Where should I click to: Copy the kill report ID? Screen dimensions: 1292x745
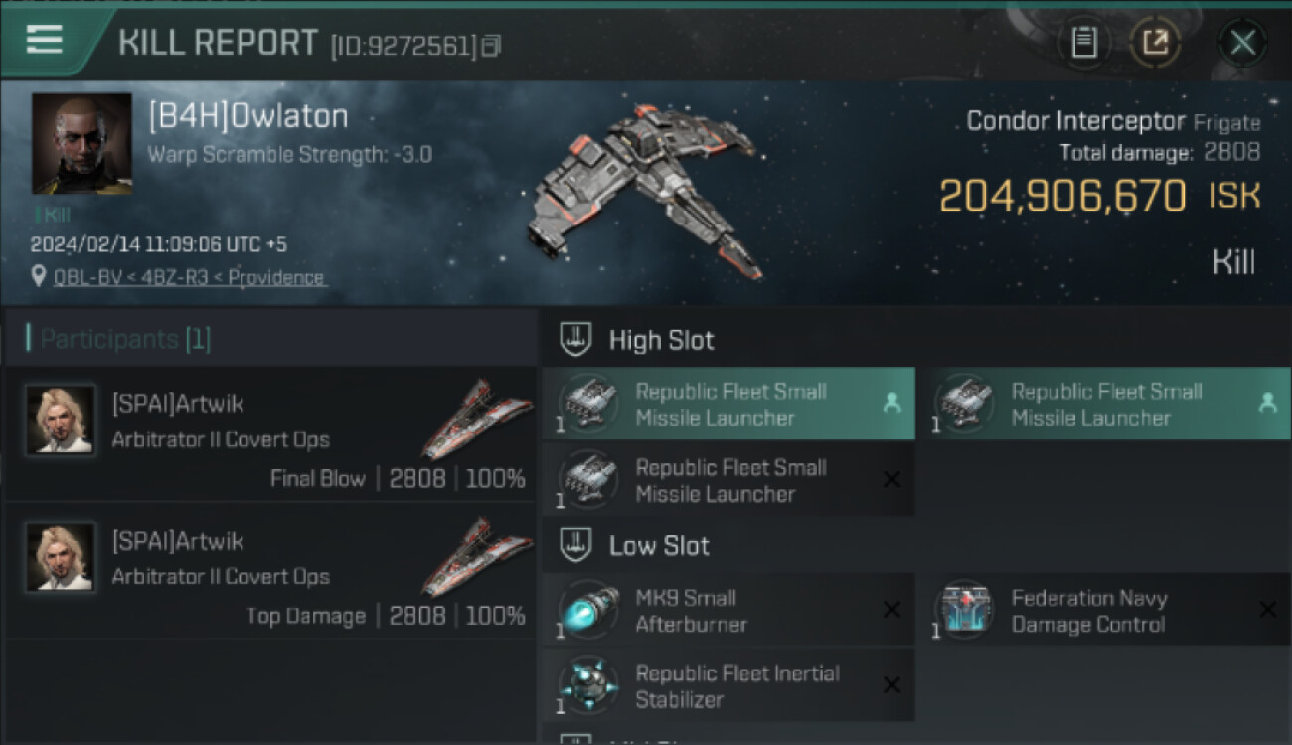click(x=491, y=46)
